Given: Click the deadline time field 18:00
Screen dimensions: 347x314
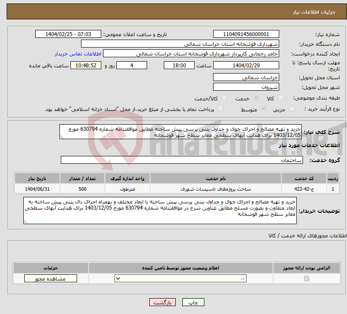Looking at the screenshot, I should [179, 65].
